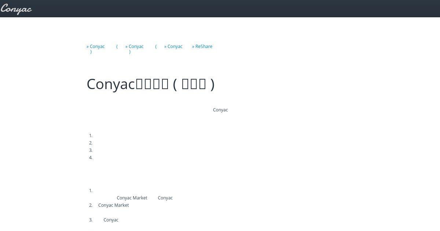This screenshot has height=231, width=440.
Task: Click the "Conyac" text in item 3
Action: point(111,220)
